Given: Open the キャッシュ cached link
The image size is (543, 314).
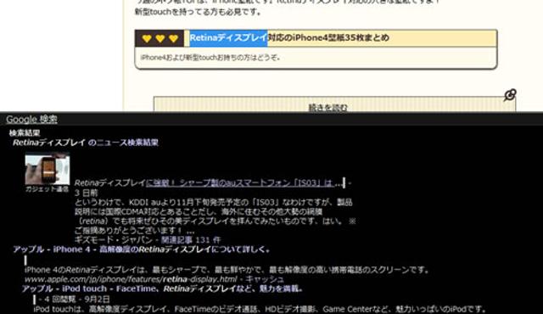Looking at the screenshot, I should pos(265,279).
